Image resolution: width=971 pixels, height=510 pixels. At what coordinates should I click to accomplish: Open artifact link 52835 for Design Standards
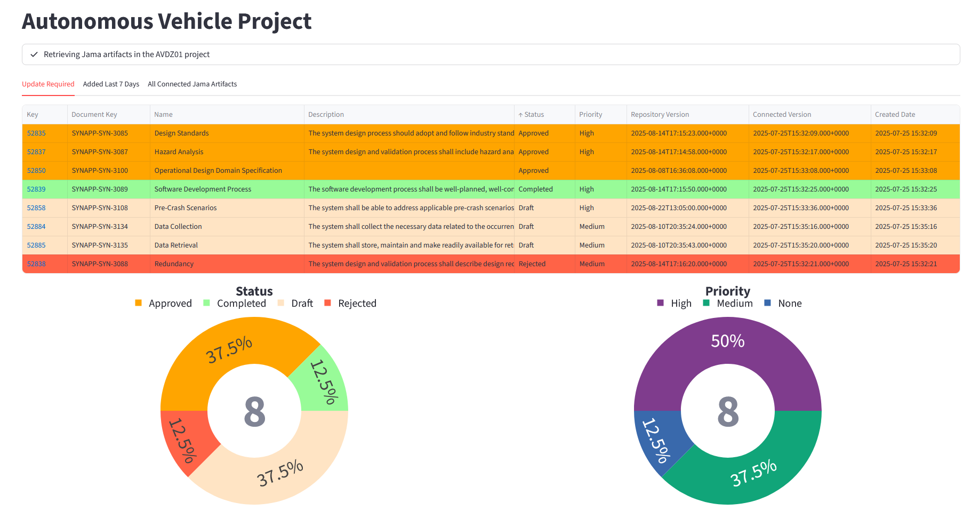coord(36,133)
